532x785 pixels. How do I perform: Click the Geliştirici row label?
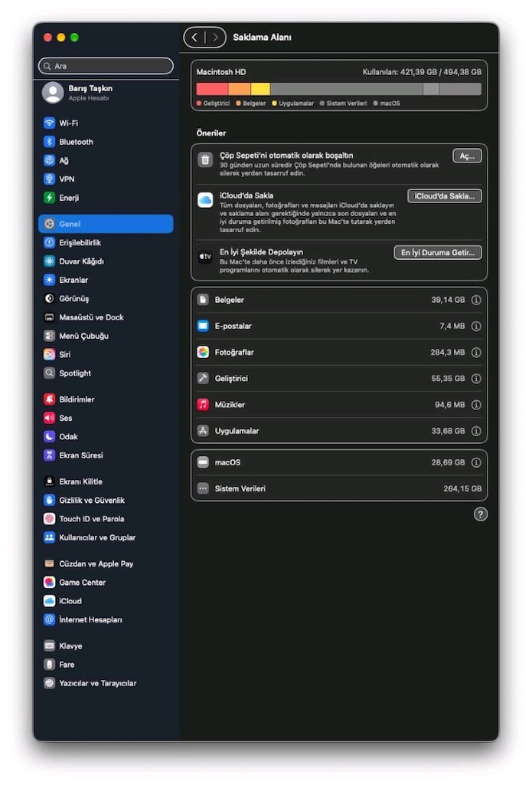click(231, 379)
